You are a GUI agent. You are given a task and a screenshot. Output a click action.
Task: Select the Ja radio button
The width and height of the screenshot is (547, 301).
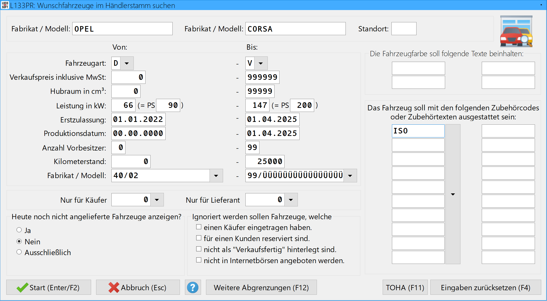[x=19, y=230]
